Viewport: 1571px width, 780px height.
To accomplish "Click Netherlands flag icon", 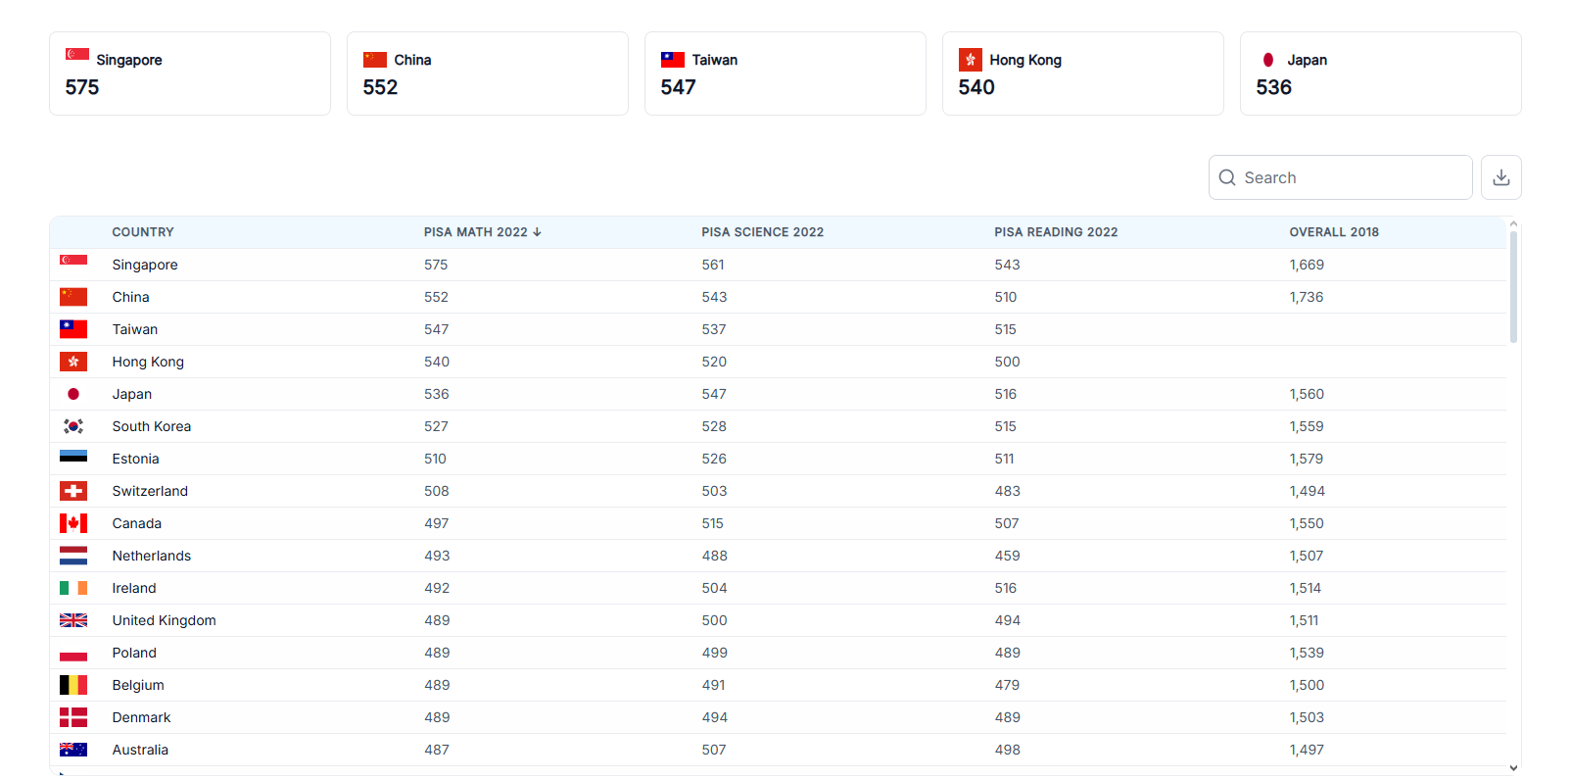I will pos(73,556).
